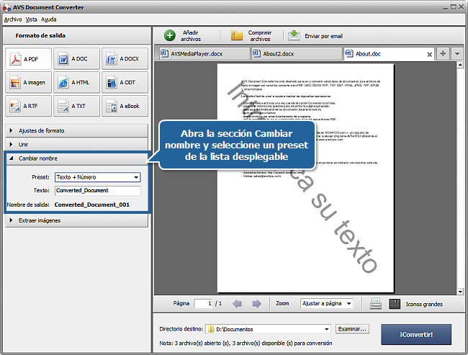This screenshot has width=468, height=355.
Task: Select the A eBook output format
Action: [x=125, y=106]
